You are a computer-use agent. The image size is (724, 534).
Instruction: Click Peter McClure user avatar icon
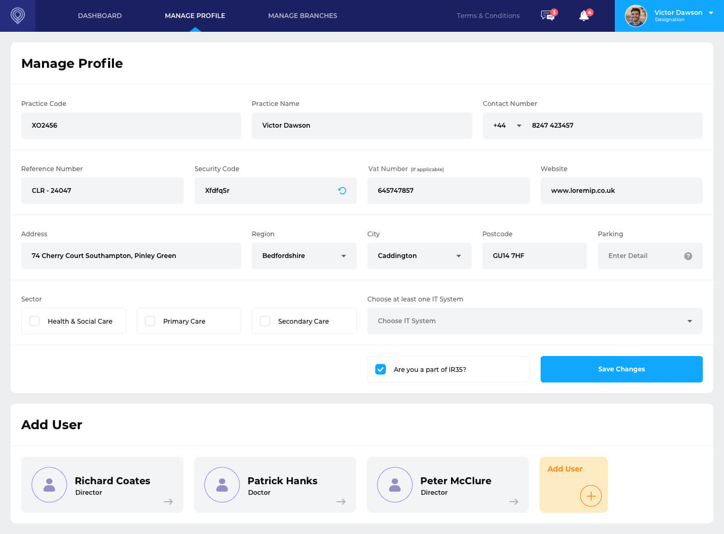[x=395, y=485]
